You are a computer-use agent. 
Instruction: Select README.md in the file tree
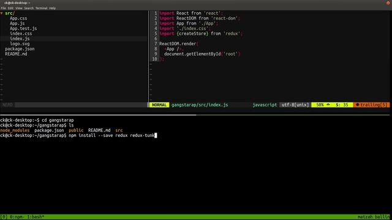click(16, 54)
